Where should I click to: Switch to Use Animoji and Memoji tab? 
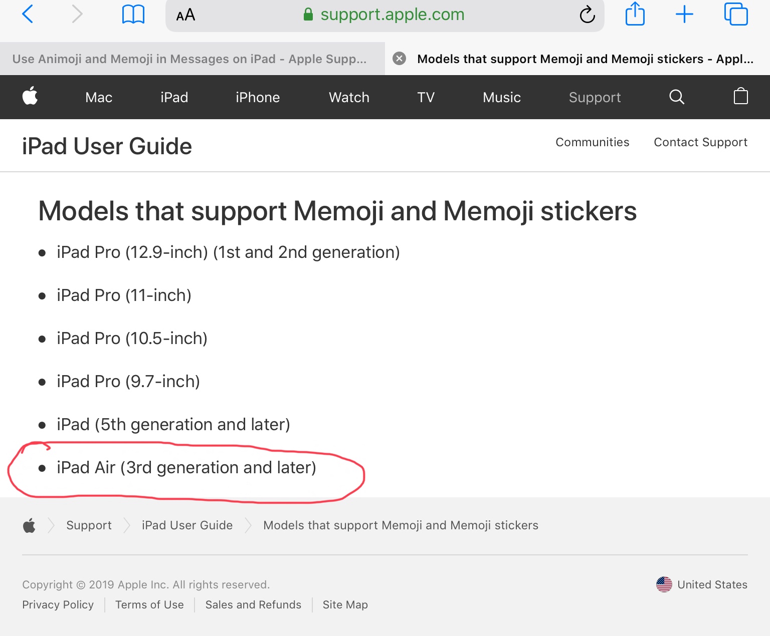tap(189, 59)
